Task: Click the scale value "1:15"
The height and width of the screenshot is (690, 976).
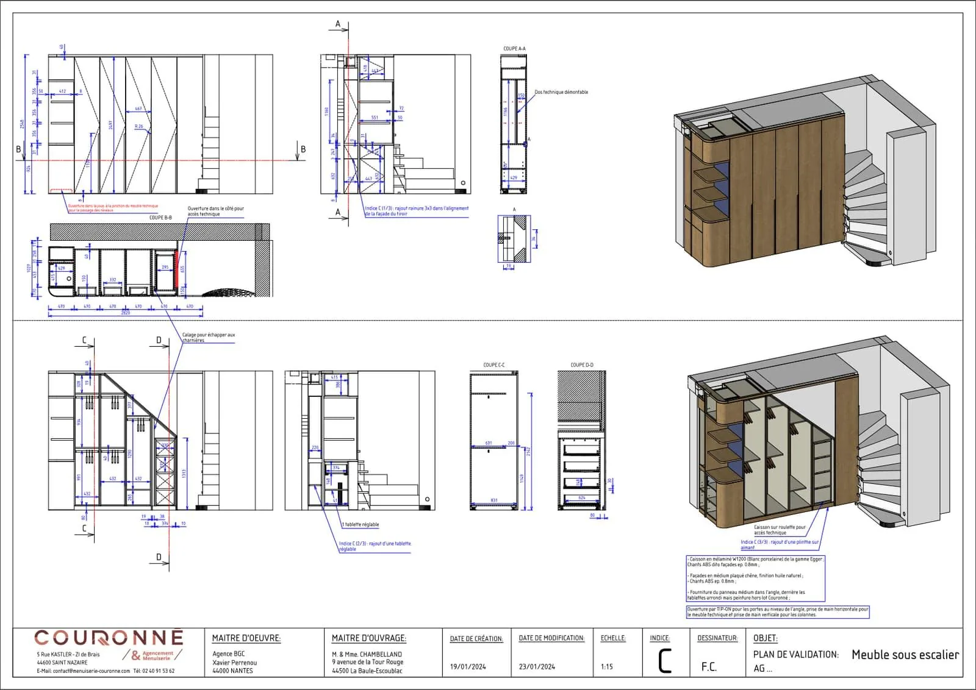Action: (x=607, y=666)
